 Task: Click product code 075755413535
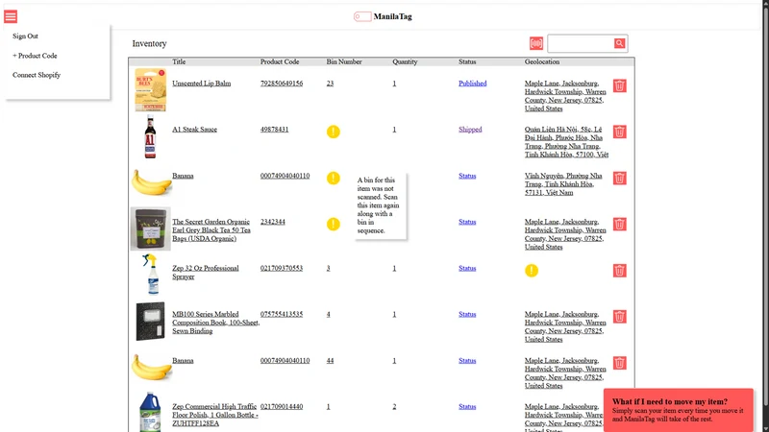pos(282,314)
